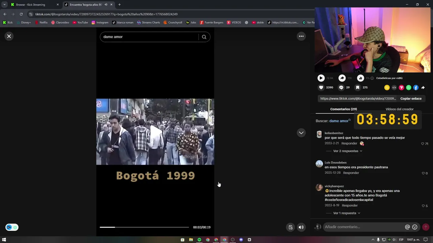Image resolution: width=433 pixels, height=243 pixels.
Task: Open the Streams Charts bookmark
Action: pos(149,23)
